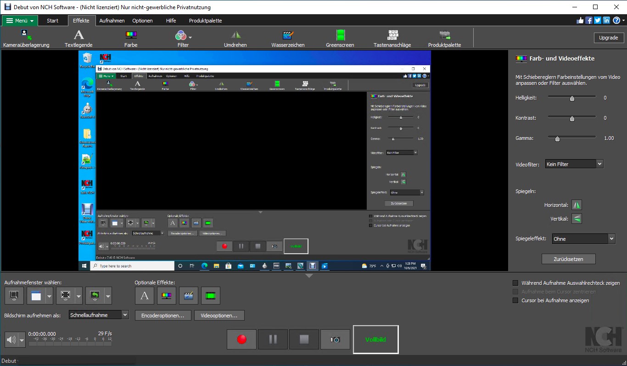Expand the audio options arrow beside the speaker
Viewport: 627px width, 366px height.
tap(22, 340)
